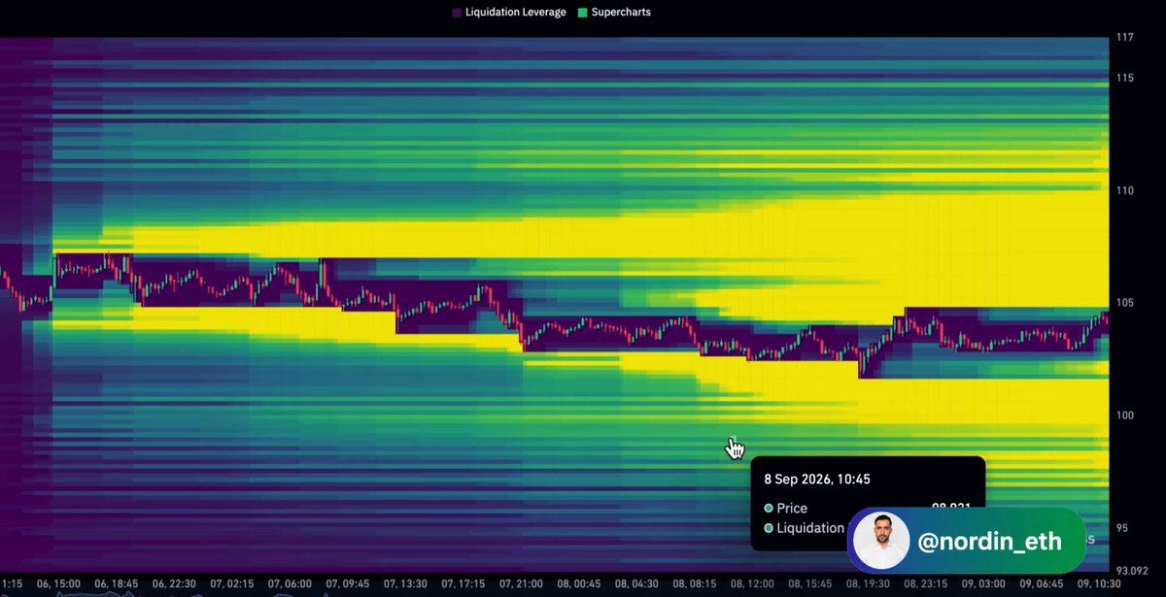
Task: Click the "08, 08:15" time axis label
Action: [x=694, y=583]
